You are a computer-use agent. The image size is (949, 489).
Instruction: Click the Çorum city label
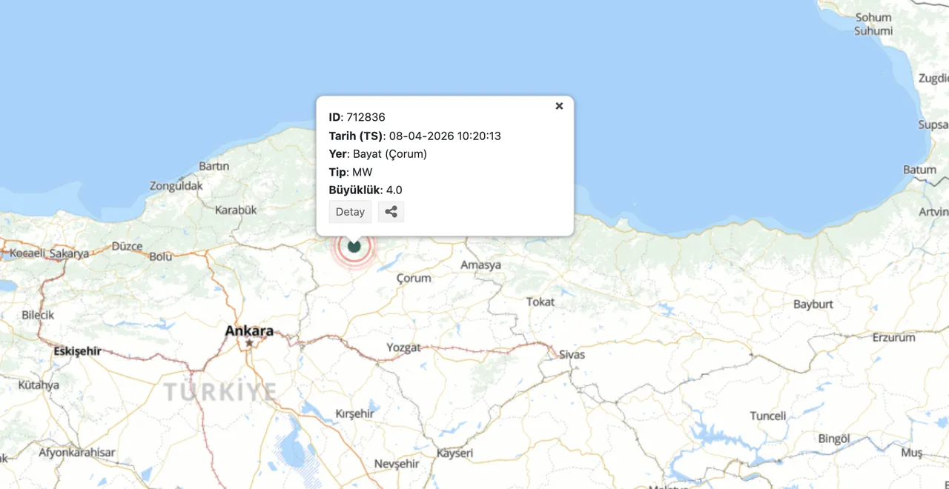[412, 279]
